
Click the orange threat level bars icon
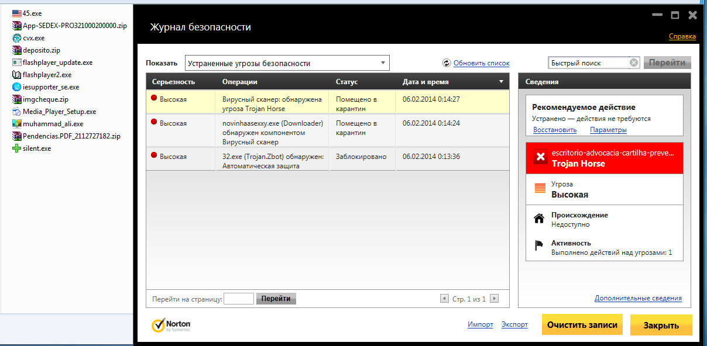(x=540, y=189)
